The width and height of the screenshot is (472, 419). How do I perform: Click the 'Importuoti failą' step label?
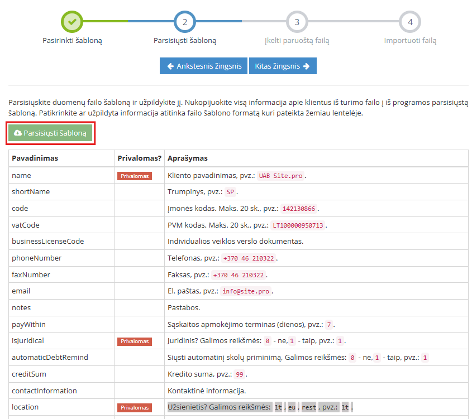click(x=410, y=41)
